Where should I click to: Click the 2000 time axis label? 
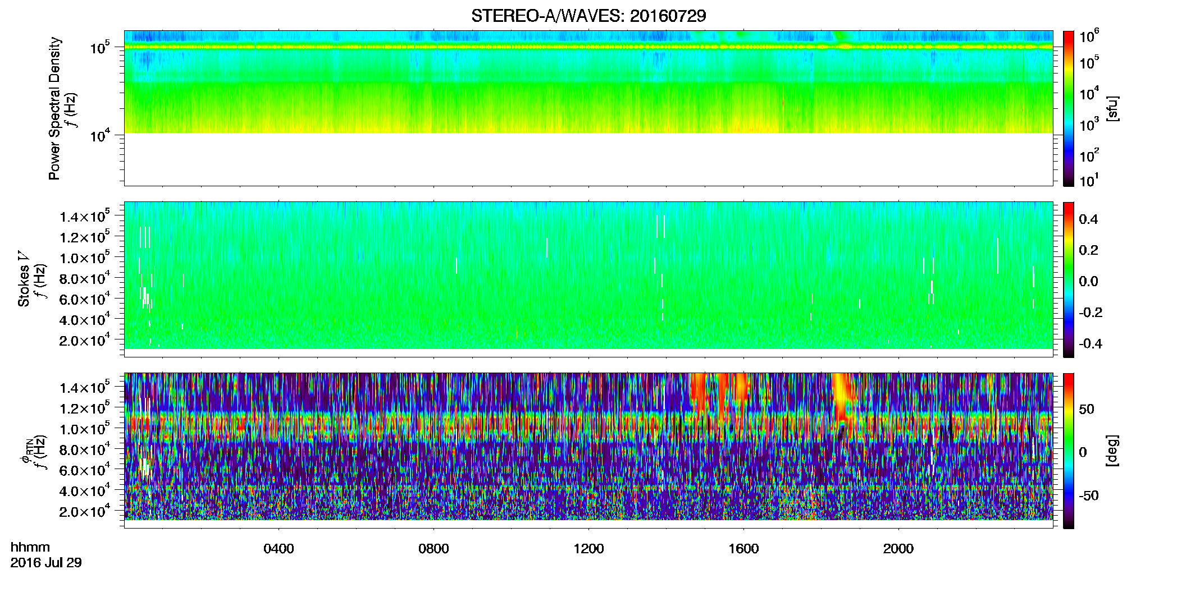[x=898, y=548]
